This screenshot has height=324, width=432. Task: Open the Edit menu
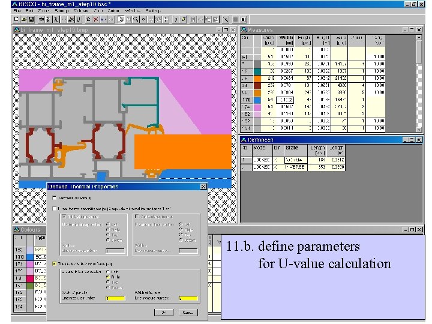pyautogui.click(x=29, y=11)
